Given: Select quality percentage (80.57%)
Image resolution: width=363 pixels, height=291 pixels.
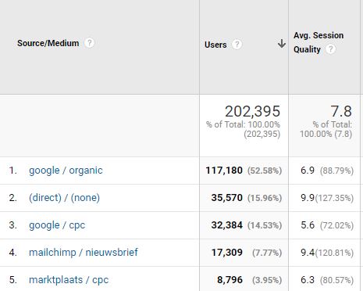Looking at the screenshot, I should pos(336,280).
